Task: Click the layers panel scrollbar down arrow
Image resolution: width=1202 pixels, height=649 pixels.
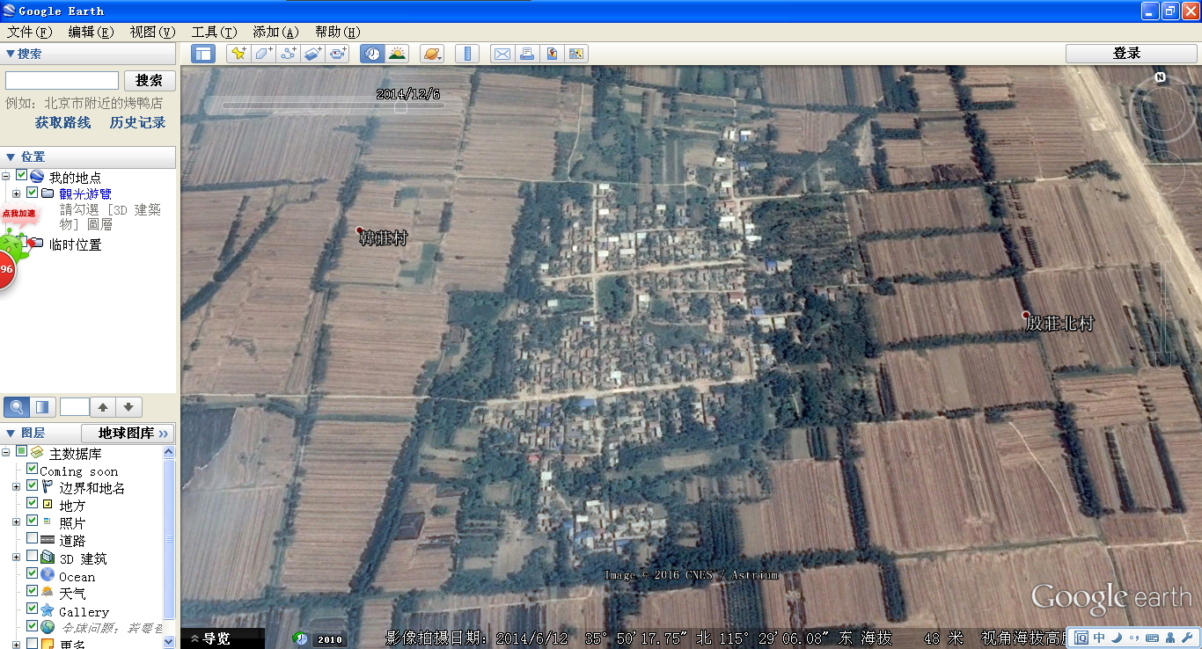Action: [170, 643]
